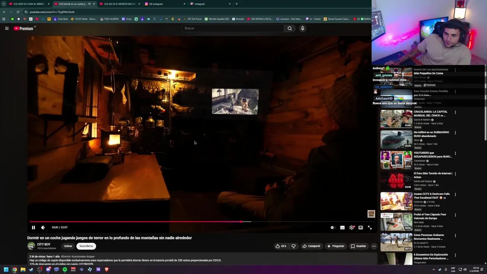
Task: Open options menu for Estas Personas Grabaron
Action: [455, 236]
